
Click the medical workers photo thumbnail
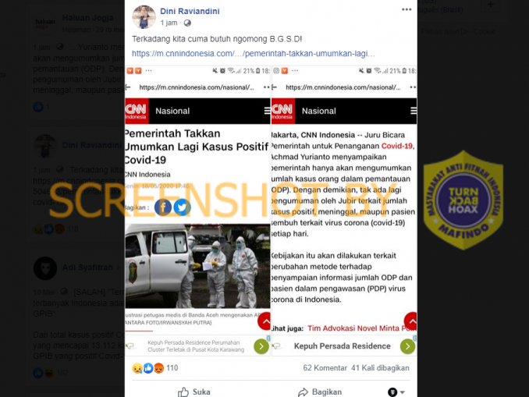197,266
